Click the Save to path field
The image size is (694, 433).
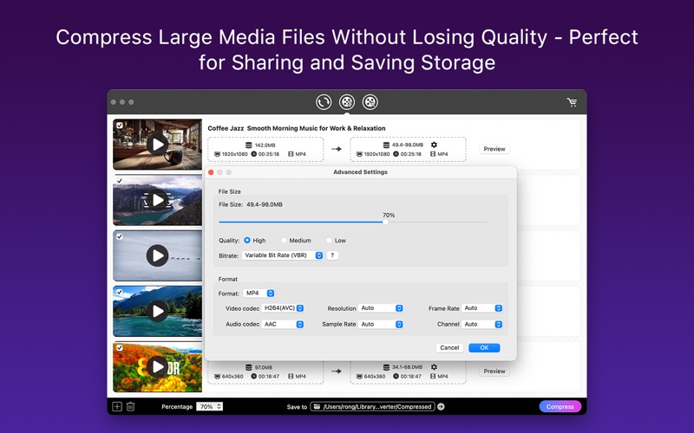point(373,406)
